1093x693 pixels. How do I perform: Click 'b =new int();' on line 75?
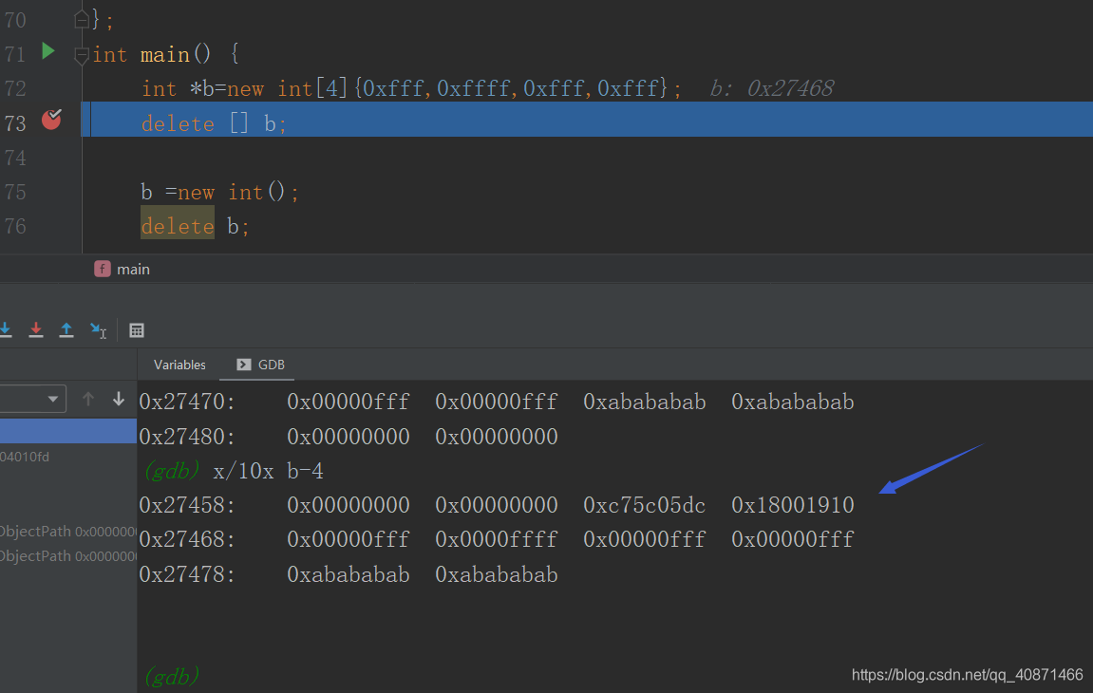(219, 193)
